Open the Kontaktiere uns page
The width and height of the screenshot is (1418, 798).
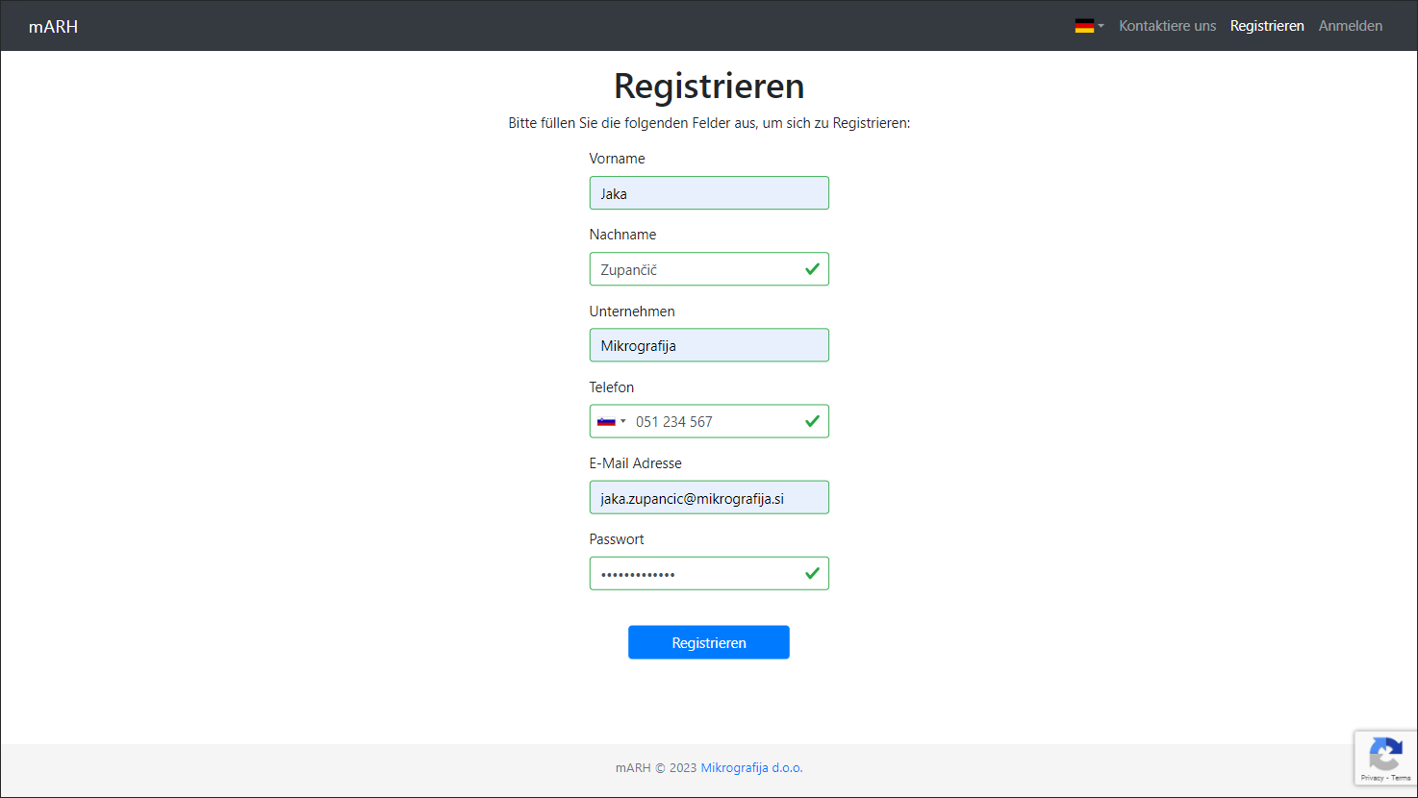pos(1167,26)
